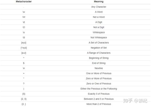The width and height of the screenshot is (151, 107).
Task: Select the "Not a Word" meaning
Action: click(98, 17)
